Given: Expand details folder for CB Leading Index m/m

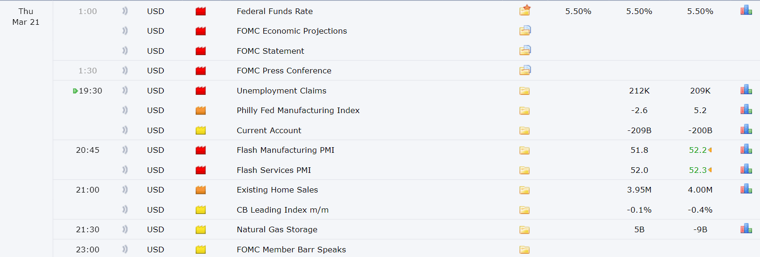Looking at the screenshot, I should click(x=525, y=210).
